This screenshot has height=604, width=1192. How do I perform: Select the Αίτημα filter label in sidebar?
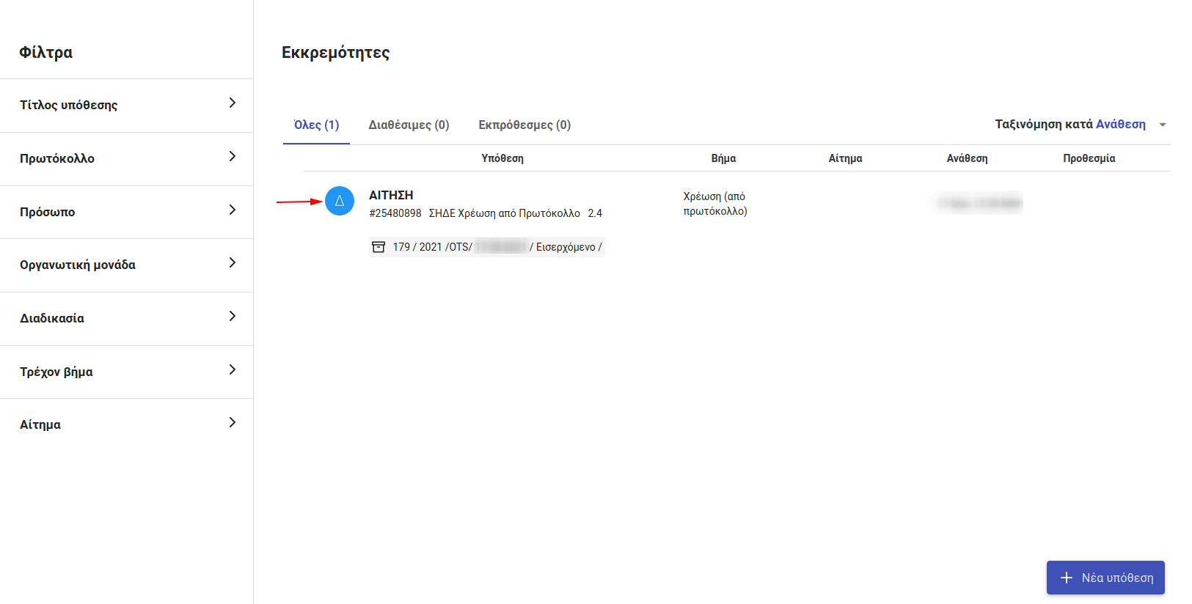click(x=40, y=424)
